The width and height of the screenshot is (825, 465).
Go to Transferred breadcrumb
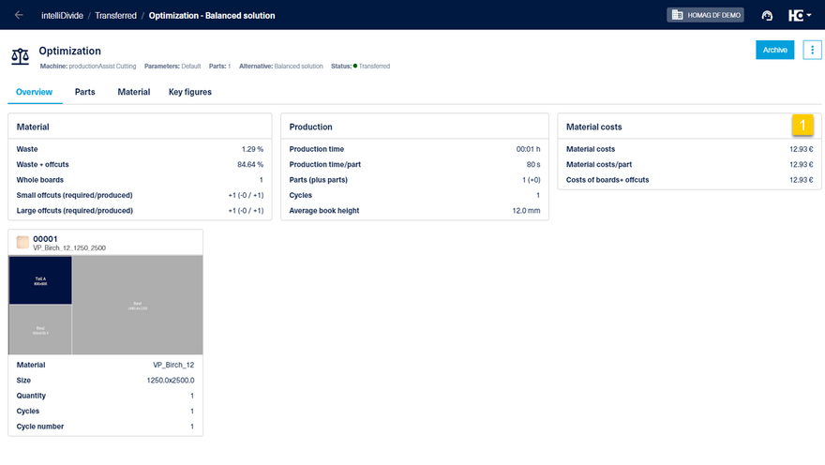(115, 16)
